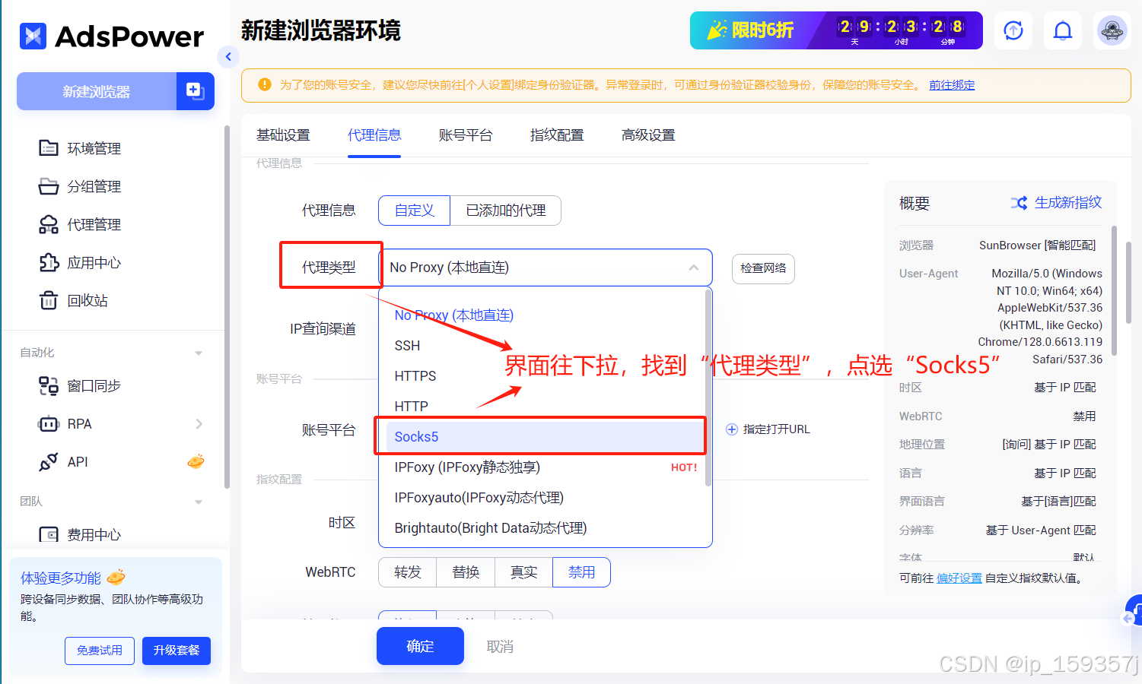Open the 偏好设置 link

pyautogui.click(x=959, y=578)
